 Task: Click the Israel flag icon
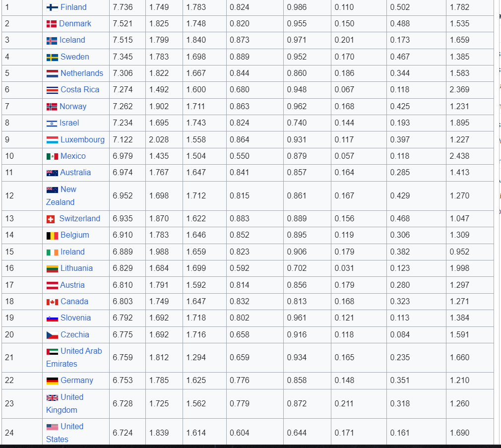52,124
